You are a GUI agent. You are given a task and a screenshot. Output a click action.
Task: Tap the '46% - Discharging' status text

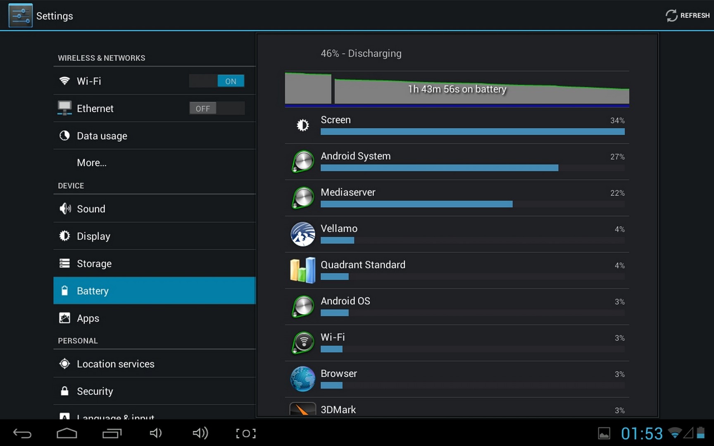[x=361, y=53]
